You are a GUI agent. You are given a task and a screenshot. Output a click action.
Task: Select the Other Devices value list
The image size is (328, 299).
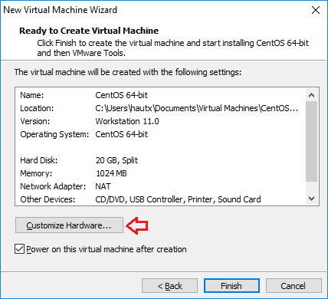[178, 199]
